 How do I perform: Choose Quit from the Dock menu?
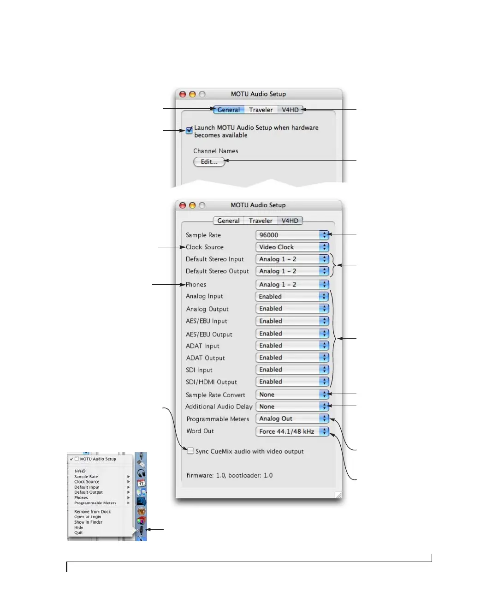coord(79,532)
